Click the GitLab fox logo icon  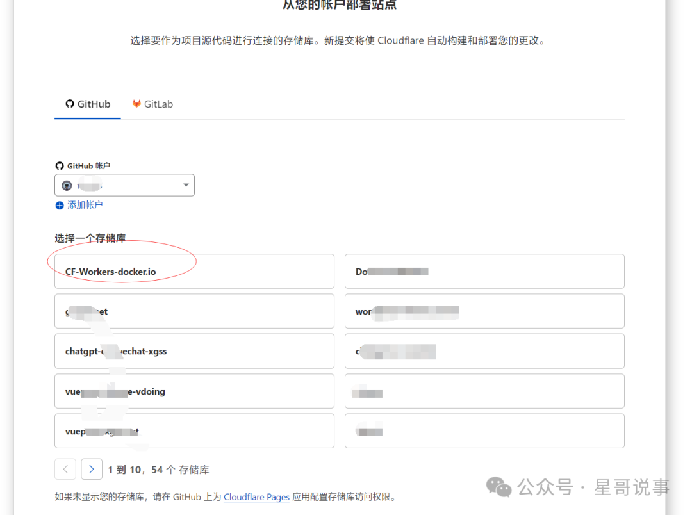pyautogui.click(x=136, y=104)
